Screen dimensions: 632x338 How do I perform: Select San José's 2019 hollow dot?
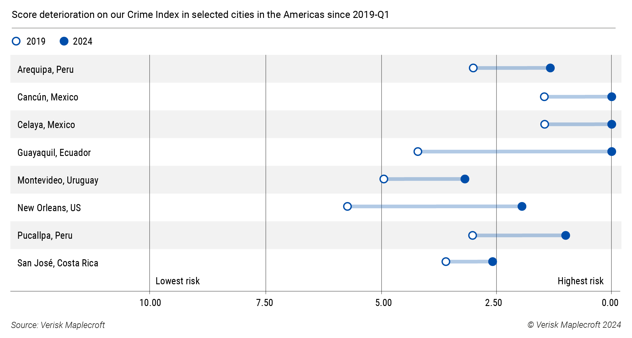pyautogui.click(x=446, y=261)
